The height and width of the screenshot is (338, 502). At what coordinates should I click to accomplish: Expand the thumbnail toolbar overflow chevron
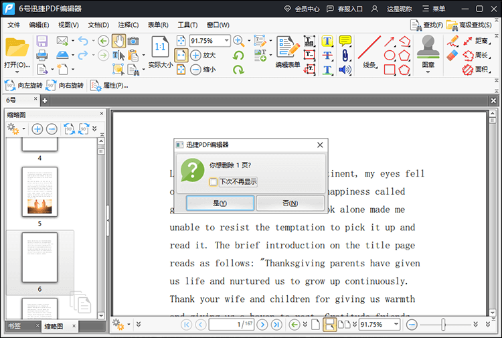coord(94,129)
